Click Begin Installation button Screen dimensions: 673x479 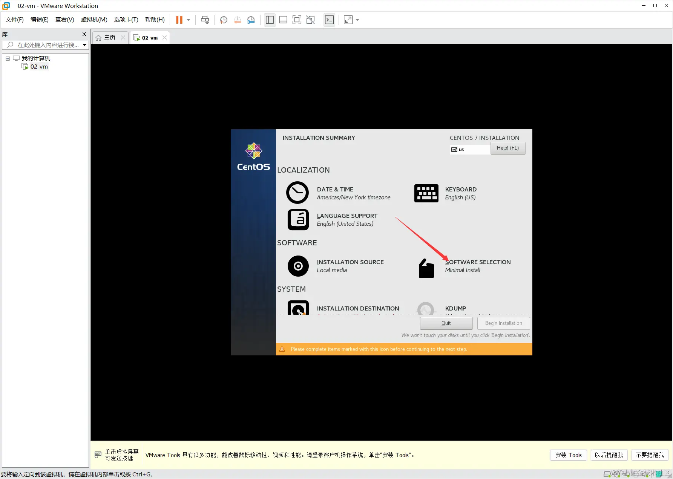504,323
